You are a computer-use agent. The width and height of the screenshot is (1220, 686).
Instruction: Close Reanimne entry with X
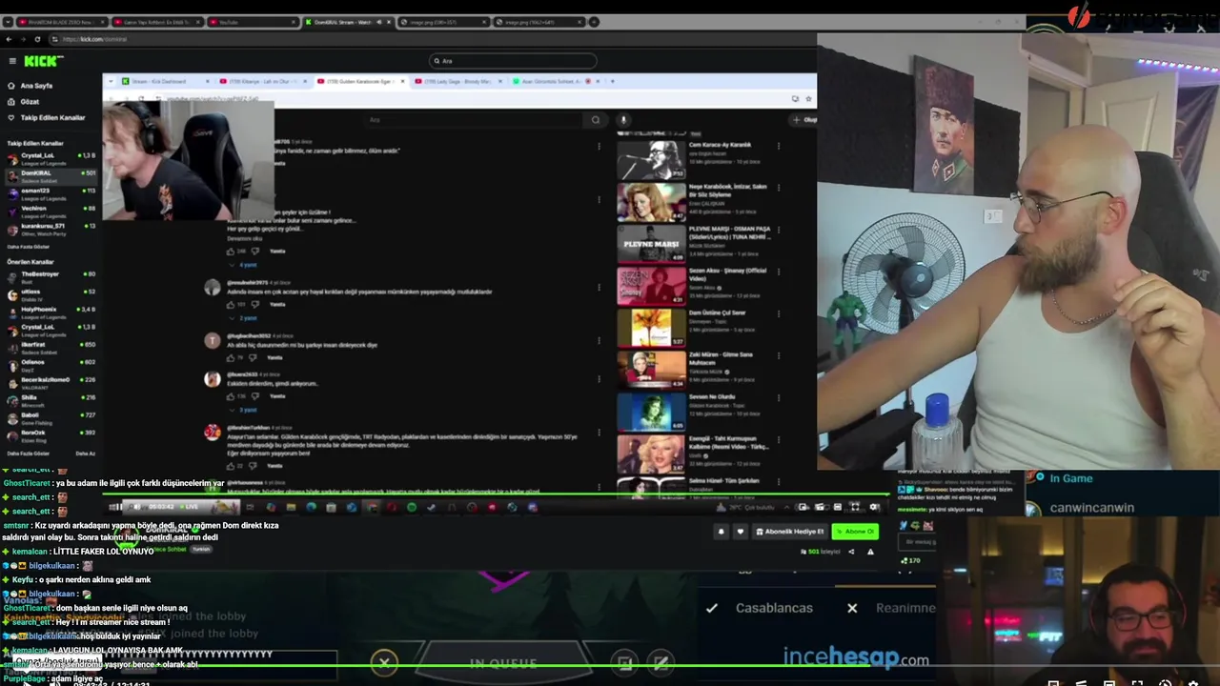point(852,608)
